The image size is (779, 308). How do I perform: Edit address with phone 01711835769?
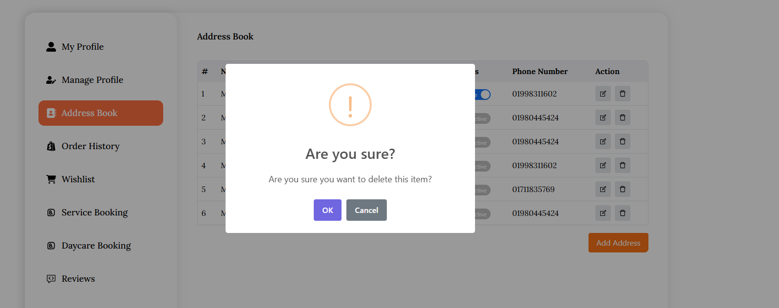603,189
